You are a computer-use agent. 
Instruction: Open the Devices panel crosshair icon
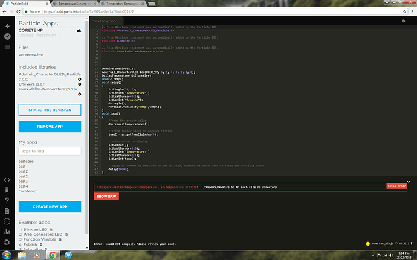point(7,221)
